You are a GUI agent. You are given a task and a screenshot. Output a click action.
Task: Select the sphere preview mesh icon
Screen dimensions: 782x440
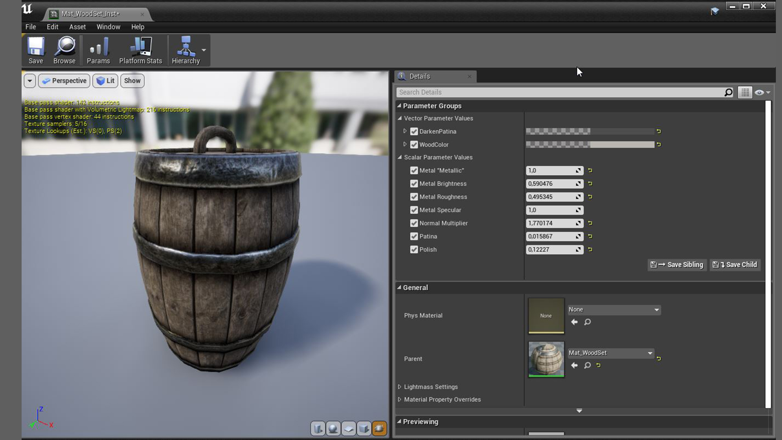(x=333, y=428)
